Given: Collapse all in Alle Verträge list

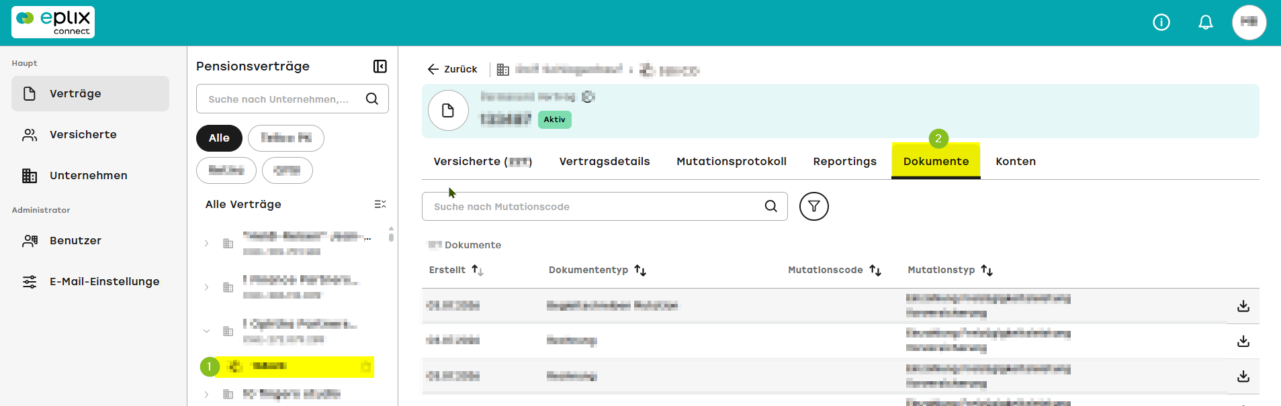Looking at the screenshot, I should click(x=380, y=204).
